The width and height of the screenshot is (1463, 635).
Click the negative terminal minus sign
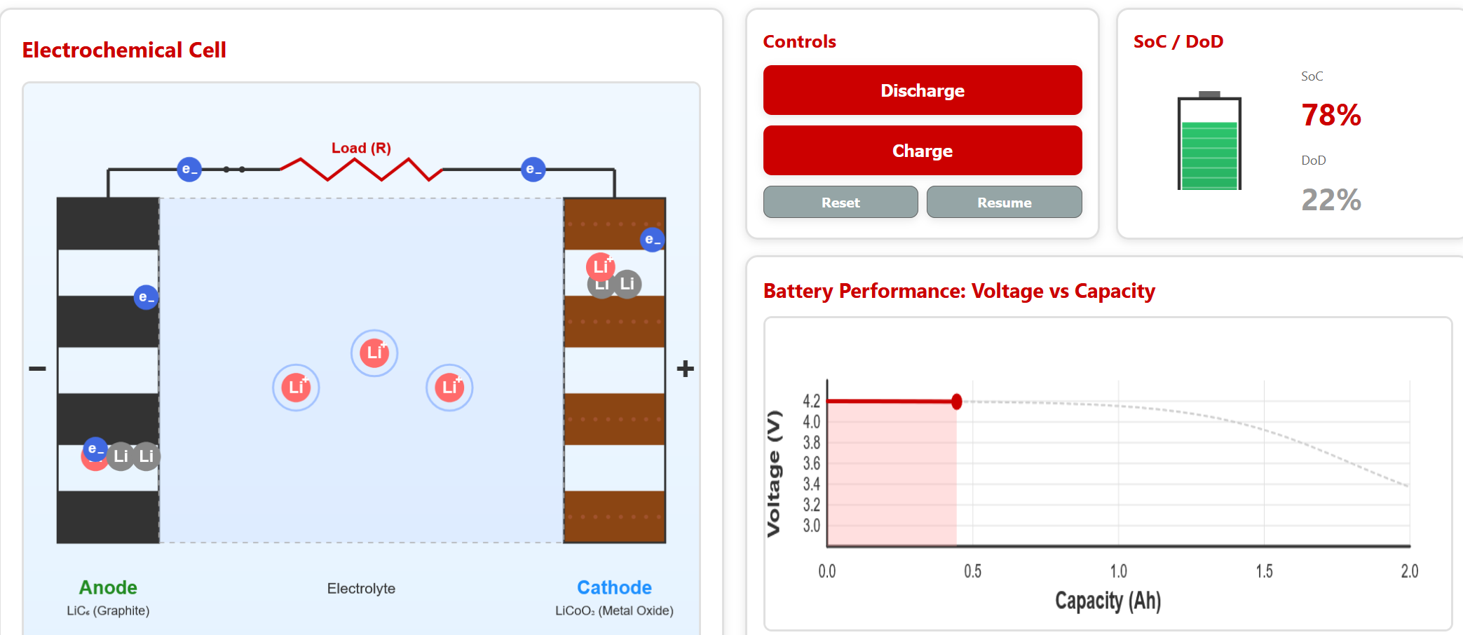click(x=36, y=367)
